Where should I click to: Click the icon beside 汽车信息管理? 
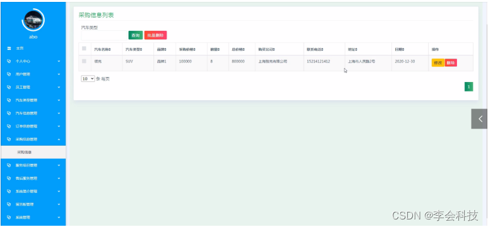tap(9, 113)
